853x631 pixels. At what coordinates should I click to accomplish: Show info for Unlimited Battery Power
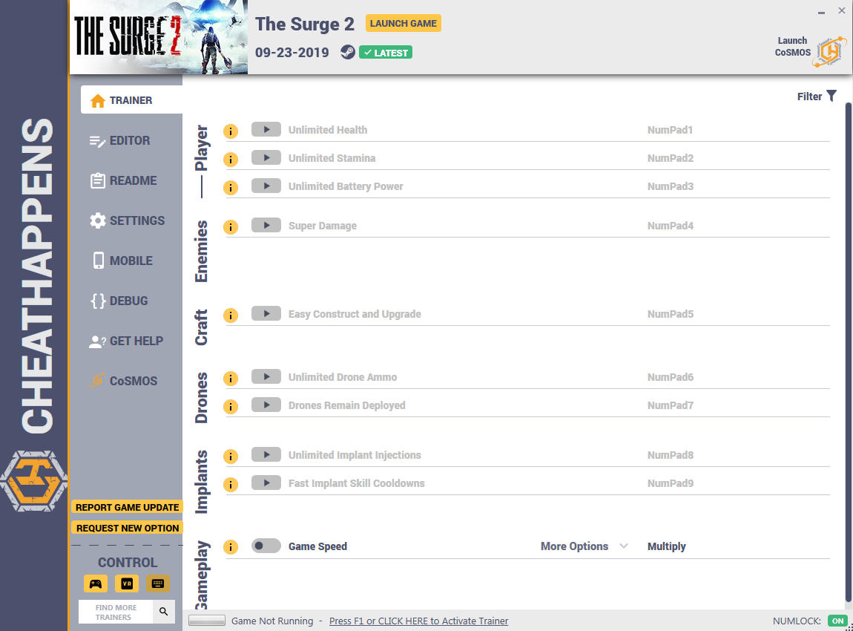(x=231, y=188)
